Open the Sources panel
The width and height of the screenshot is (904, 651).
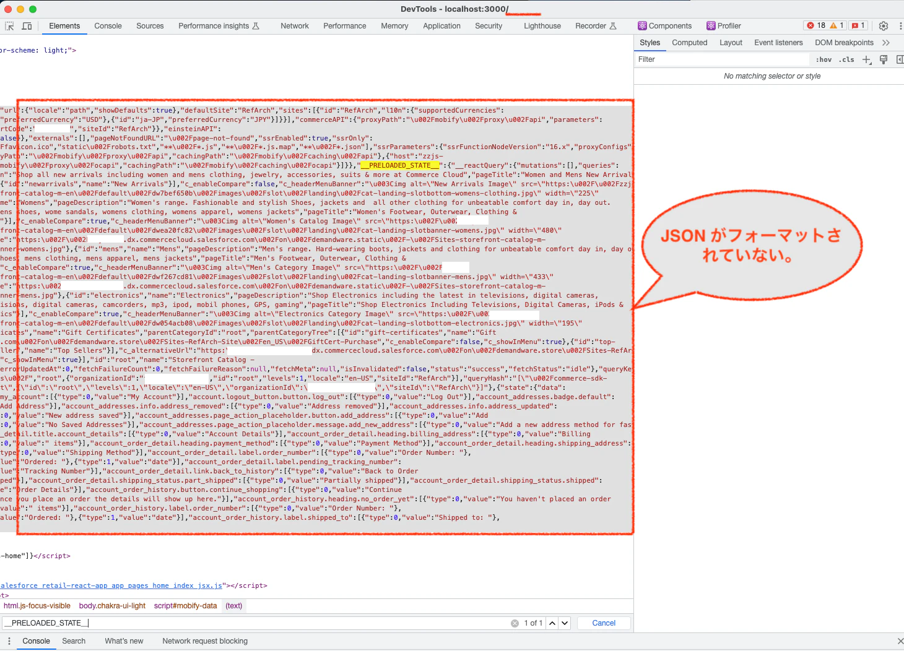point(150,26)
